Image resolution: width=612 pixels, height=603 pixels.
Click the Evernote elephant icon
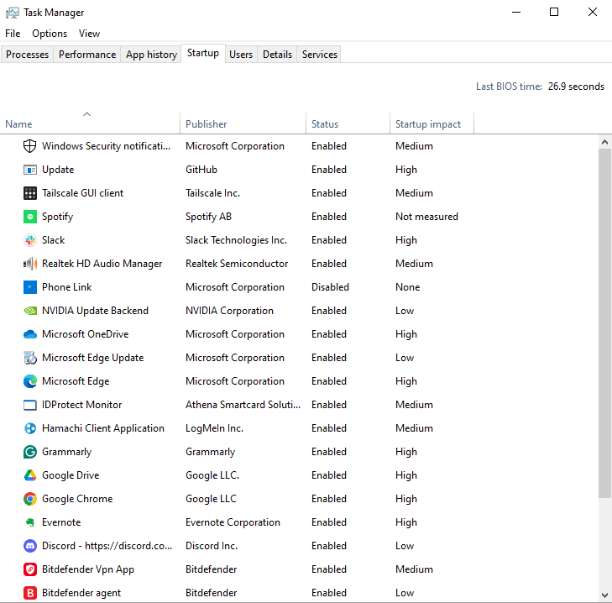point(29,522)
